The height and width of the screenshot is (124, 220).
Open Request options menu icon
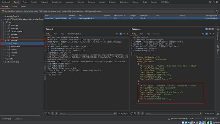(x=128, y=34)
